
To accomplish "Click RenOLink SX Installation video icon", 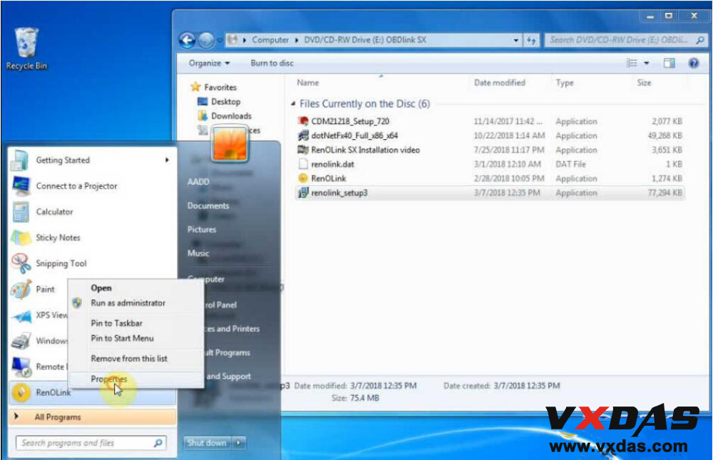I will click(x=303, y=150).
